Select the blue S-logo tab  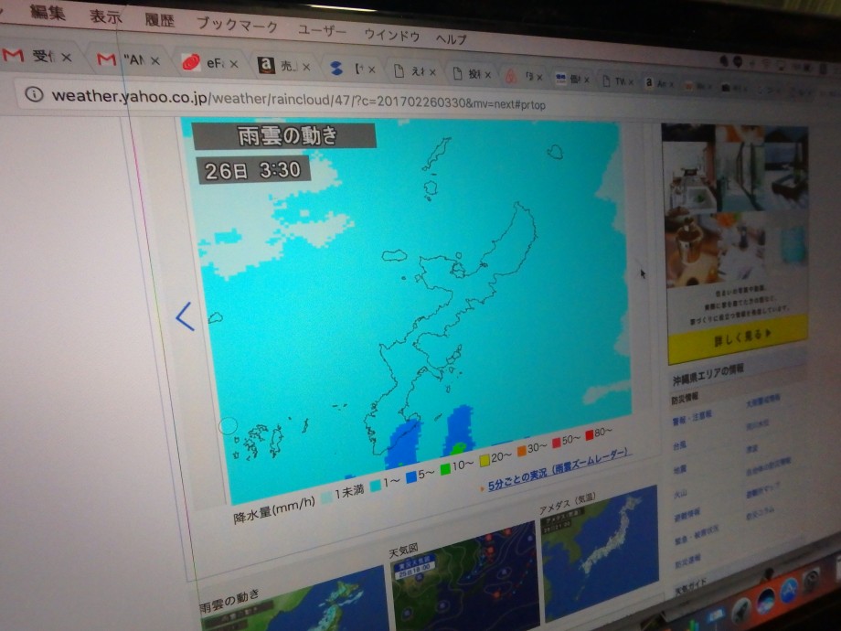click(x=351, y=69)
